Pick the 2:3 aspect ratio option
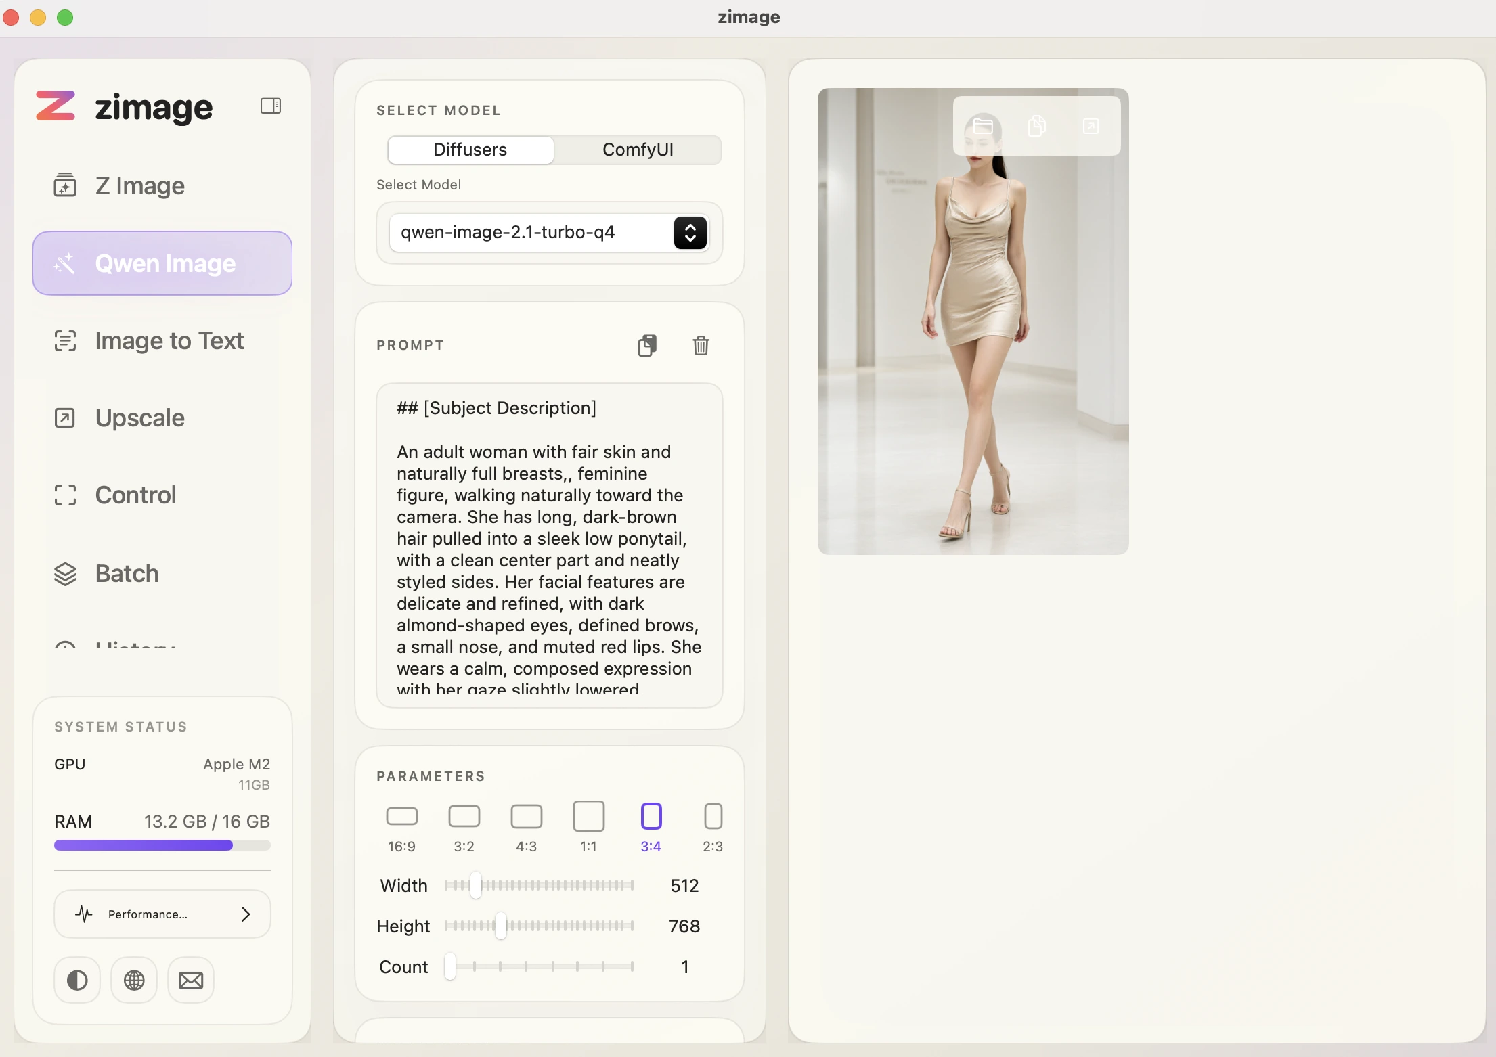1496x1057 pixels. (x=713, y=827)
